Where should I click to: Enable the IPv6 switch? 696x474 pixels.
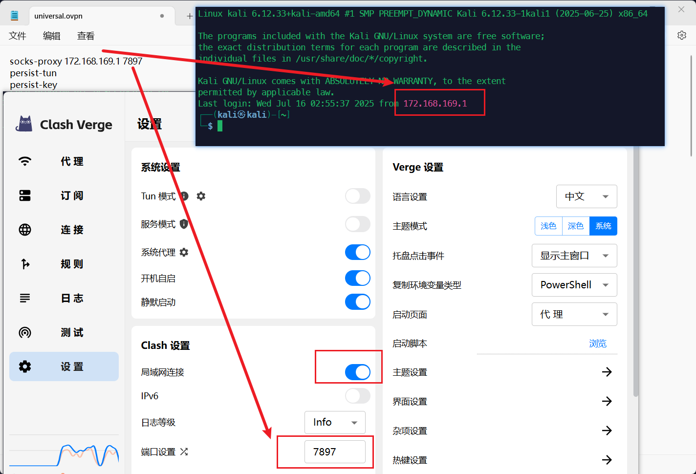pos(358,396)
